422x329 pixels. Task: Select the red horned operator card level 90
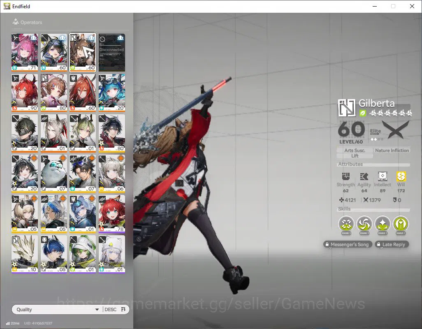[25, 93]
